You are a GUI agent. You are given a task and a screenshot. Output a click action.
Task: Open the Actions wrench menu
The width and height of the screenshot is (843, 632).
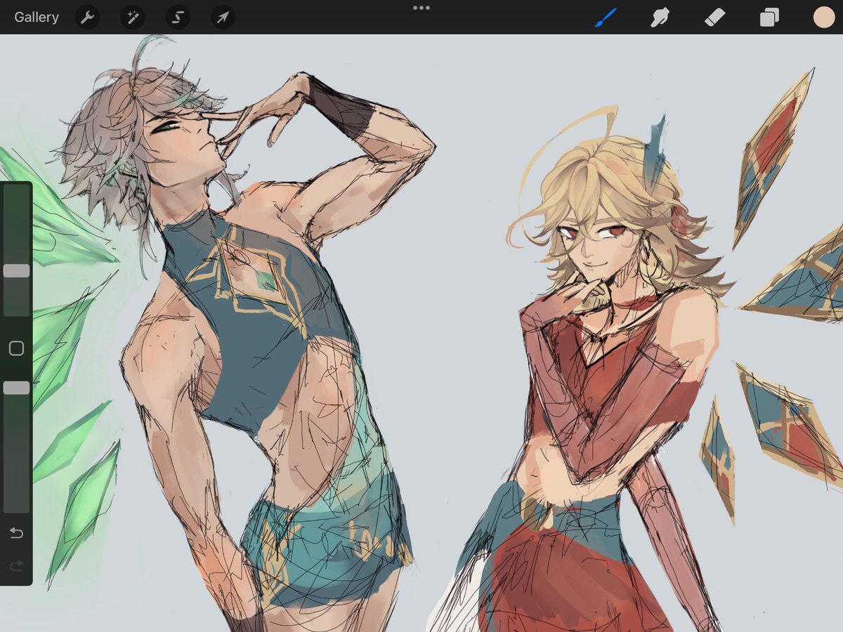tap(87, 18)
